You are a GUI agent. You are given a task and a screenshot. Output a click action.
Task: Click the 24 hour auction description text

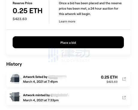tap(90, 9)
